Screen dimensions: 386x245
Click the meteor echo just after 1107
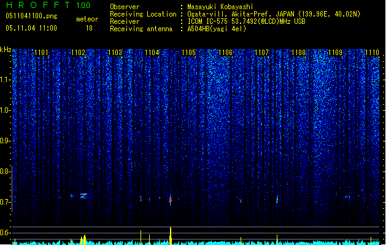277,199
